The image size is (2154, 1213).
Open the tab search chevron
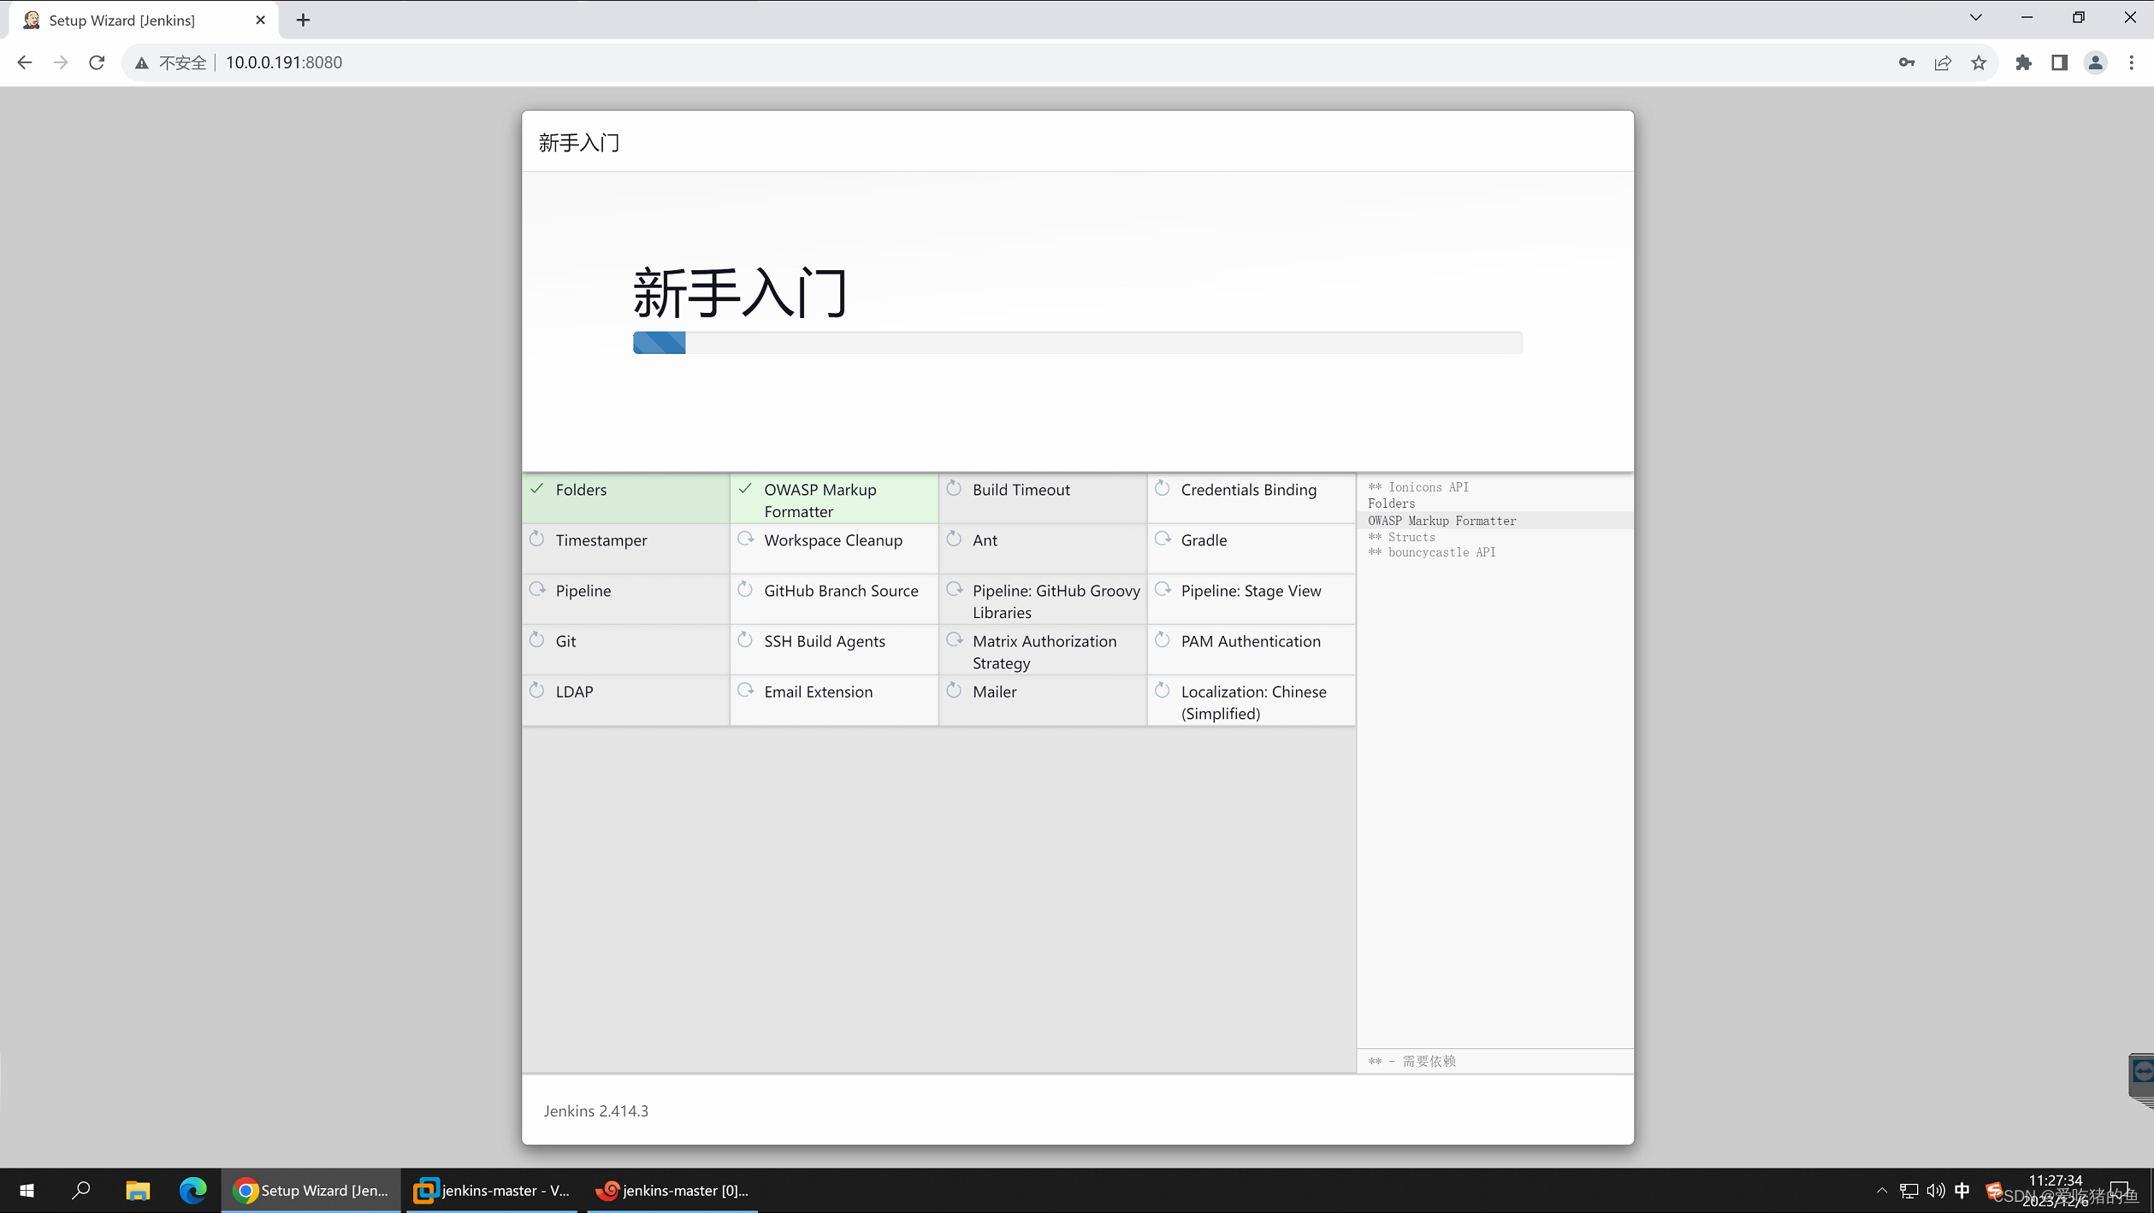pos(1975,17)
